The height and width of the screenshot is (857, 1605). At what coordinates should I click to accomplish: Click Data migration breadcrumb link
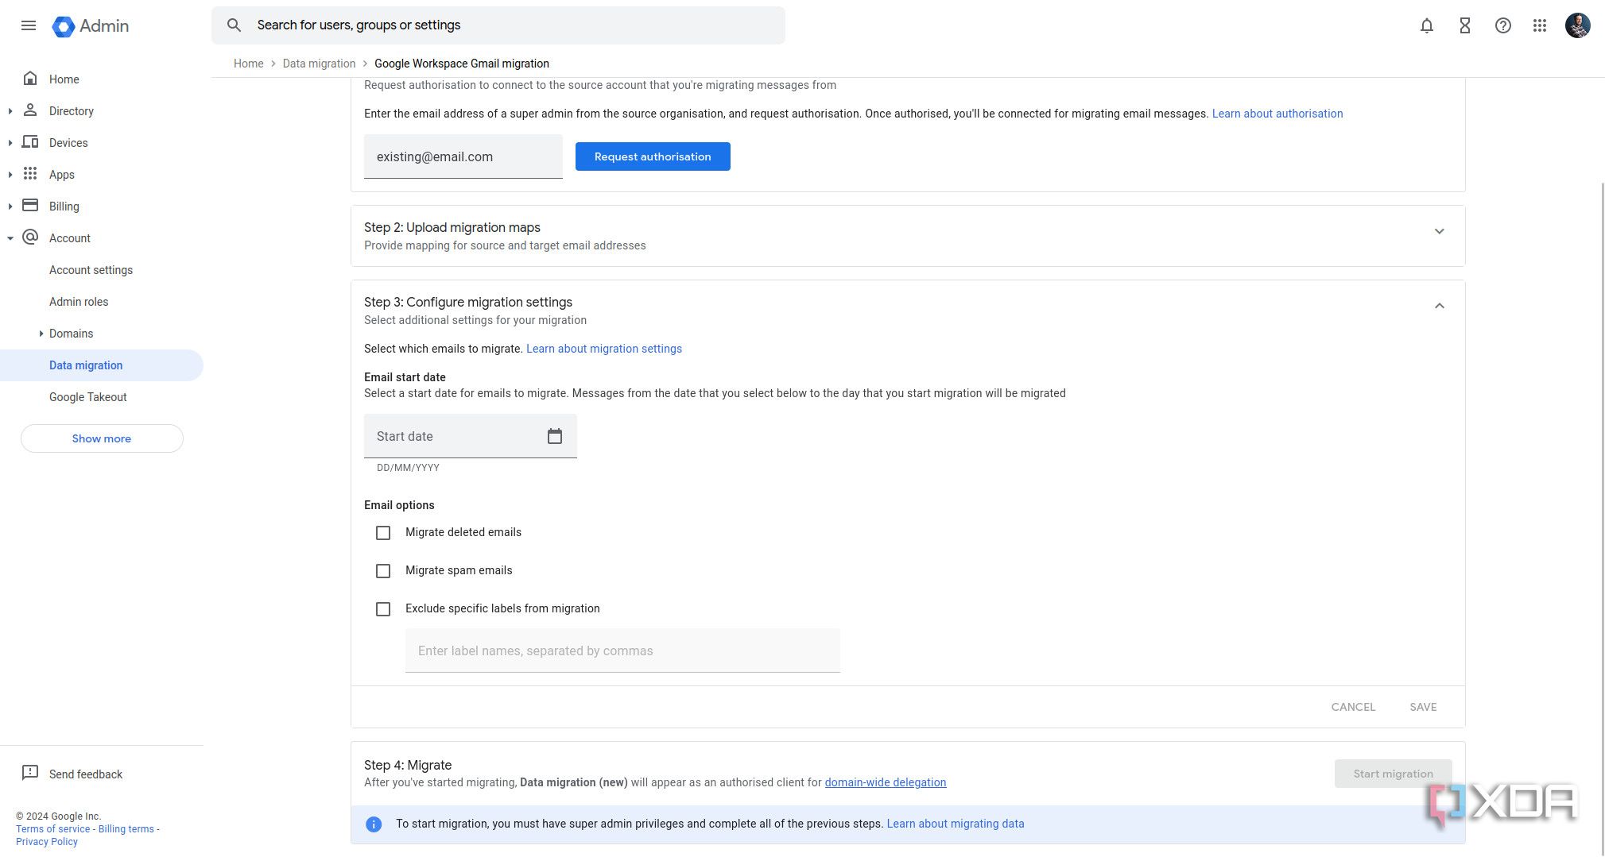point(319,64)
